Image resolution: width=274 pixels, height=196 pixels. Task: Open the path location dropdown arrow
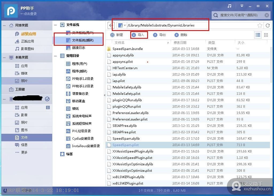coord(125,25)
